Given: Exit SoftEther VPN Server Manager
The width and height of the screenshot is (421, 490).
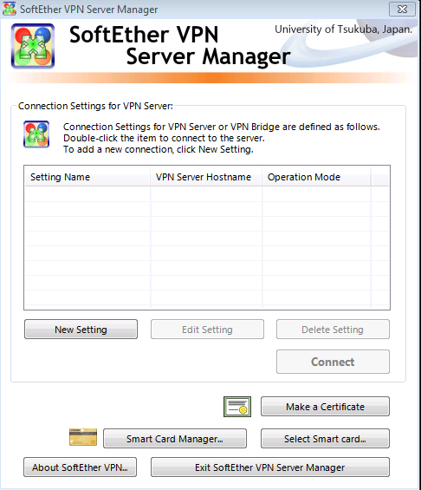Looking at the screenshot, I should (x=270, y=467).
